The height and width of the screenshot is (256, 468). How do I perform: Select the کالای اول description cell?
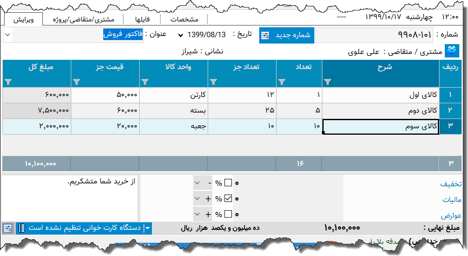(380, 95)
